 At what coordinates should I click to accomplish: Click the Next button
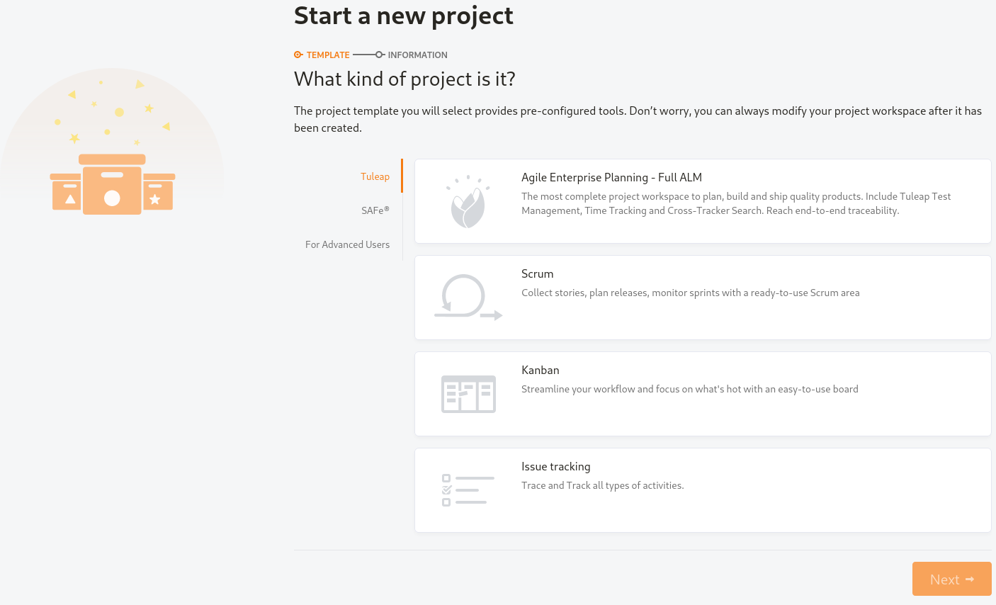[x=952, y=579]
